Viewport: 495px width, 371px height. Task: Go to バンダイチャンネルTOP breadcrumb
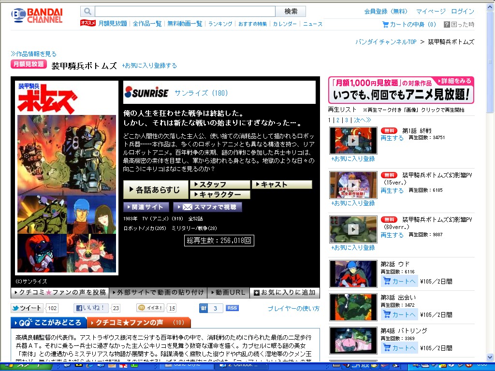point(386,42)
